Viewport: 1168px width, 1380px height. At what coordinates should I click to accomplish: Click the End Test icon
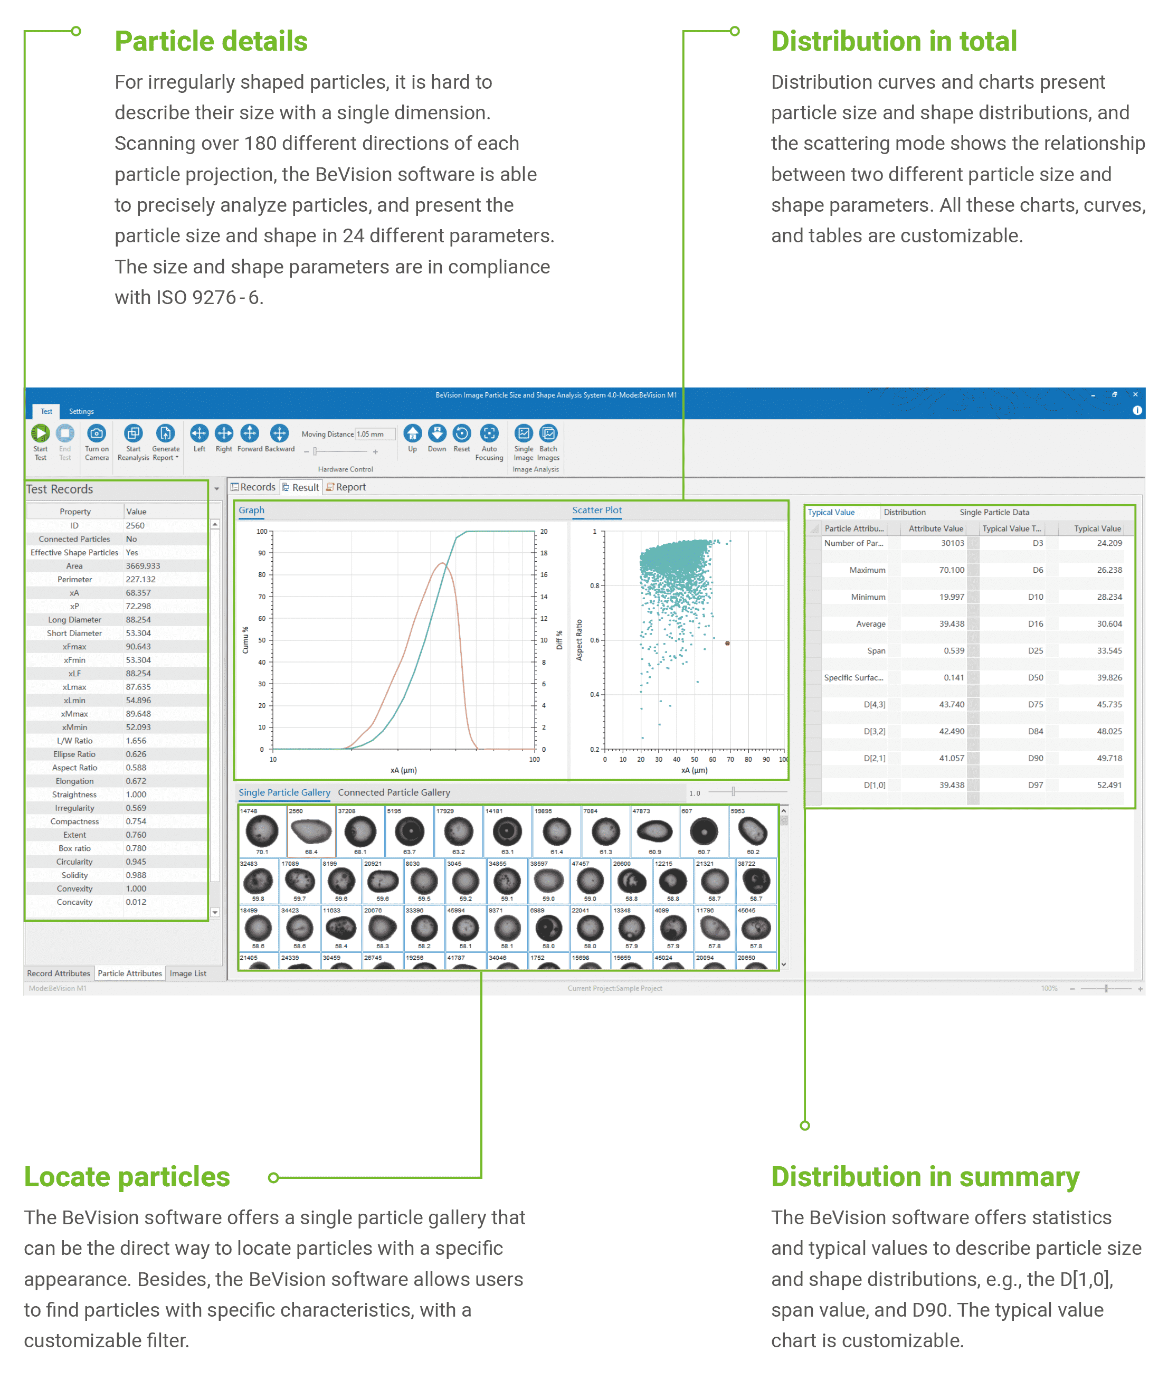tap(65, 434)
